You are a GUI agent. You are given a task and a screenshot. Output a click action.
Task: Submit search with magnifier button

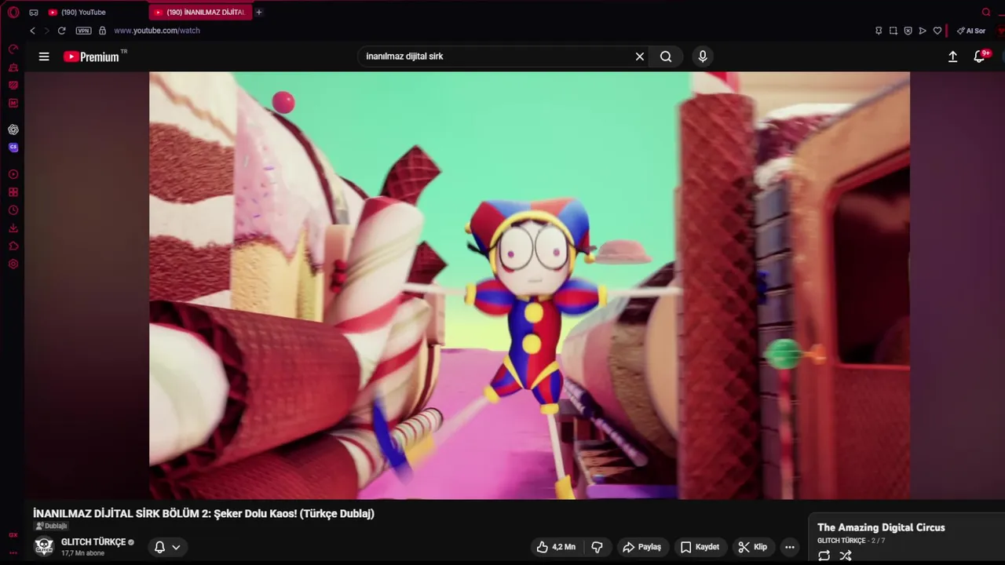[666, 56]
